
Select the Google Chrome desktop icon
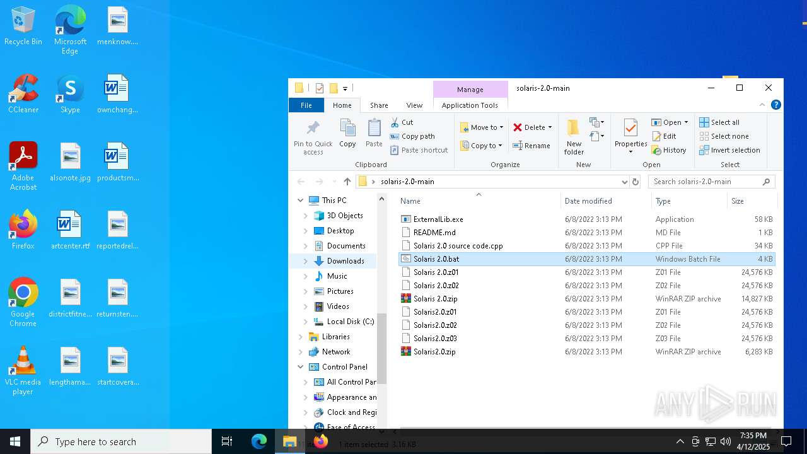[23, 303]
